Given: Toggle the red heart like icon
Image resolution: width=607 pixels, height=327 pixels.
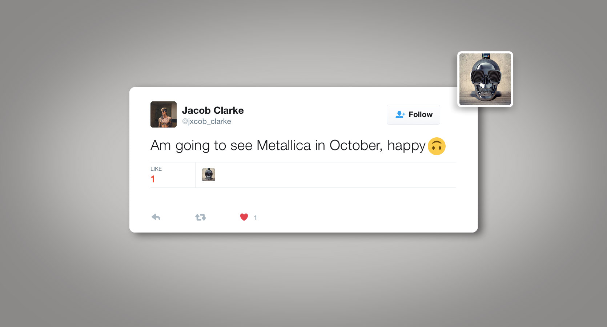Looking at the screenshot, I should coord(244,217).
